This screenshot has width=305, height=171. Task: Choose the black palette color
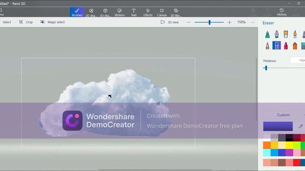289,138
